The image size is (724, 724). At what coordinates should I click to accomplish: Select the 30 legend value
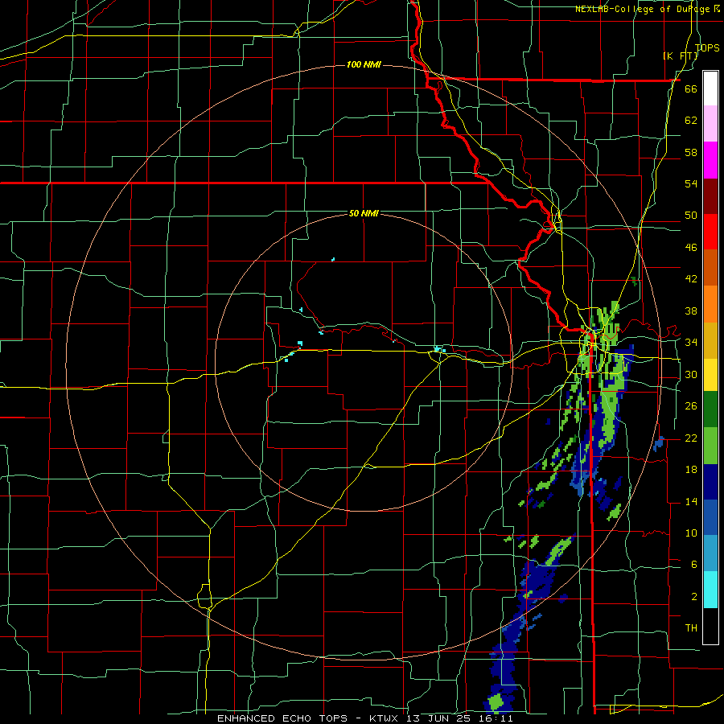coord(691,374)
